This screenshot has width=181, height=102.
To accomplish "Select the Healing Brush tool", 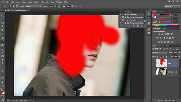I will click(x=3, y=38).
